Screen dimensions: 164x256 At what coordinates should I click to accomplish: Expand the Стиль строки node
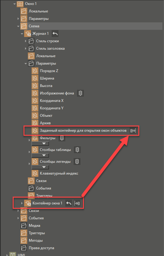click(25, 41)
